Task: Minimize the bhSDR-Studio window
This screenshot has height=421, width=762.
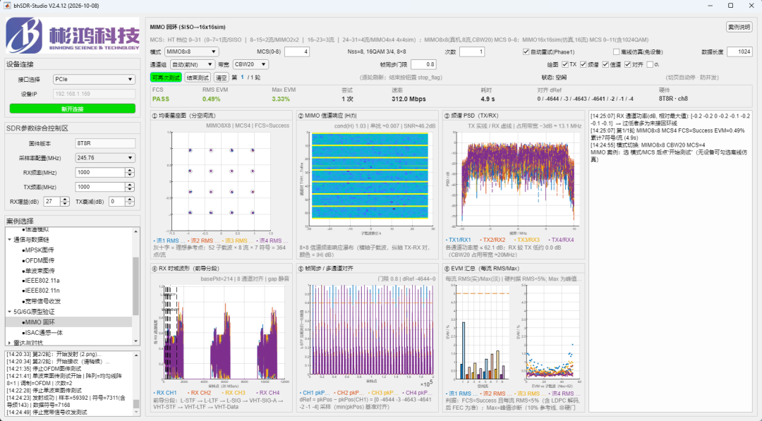Action: 710,6
